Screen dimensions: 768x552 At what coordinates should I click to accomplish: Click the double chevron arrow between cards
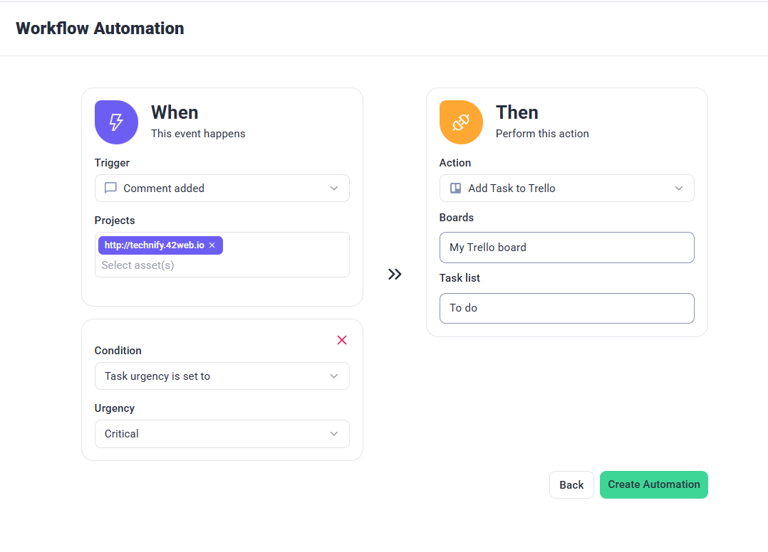395,275
